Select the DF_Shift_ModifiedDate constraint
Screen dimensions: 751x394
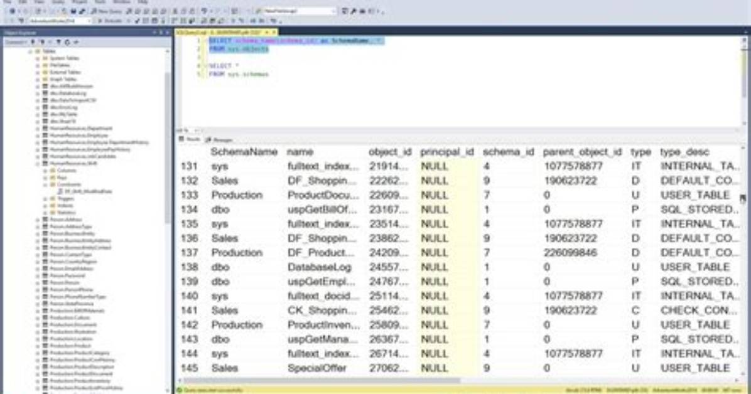(x=88, y=191)
